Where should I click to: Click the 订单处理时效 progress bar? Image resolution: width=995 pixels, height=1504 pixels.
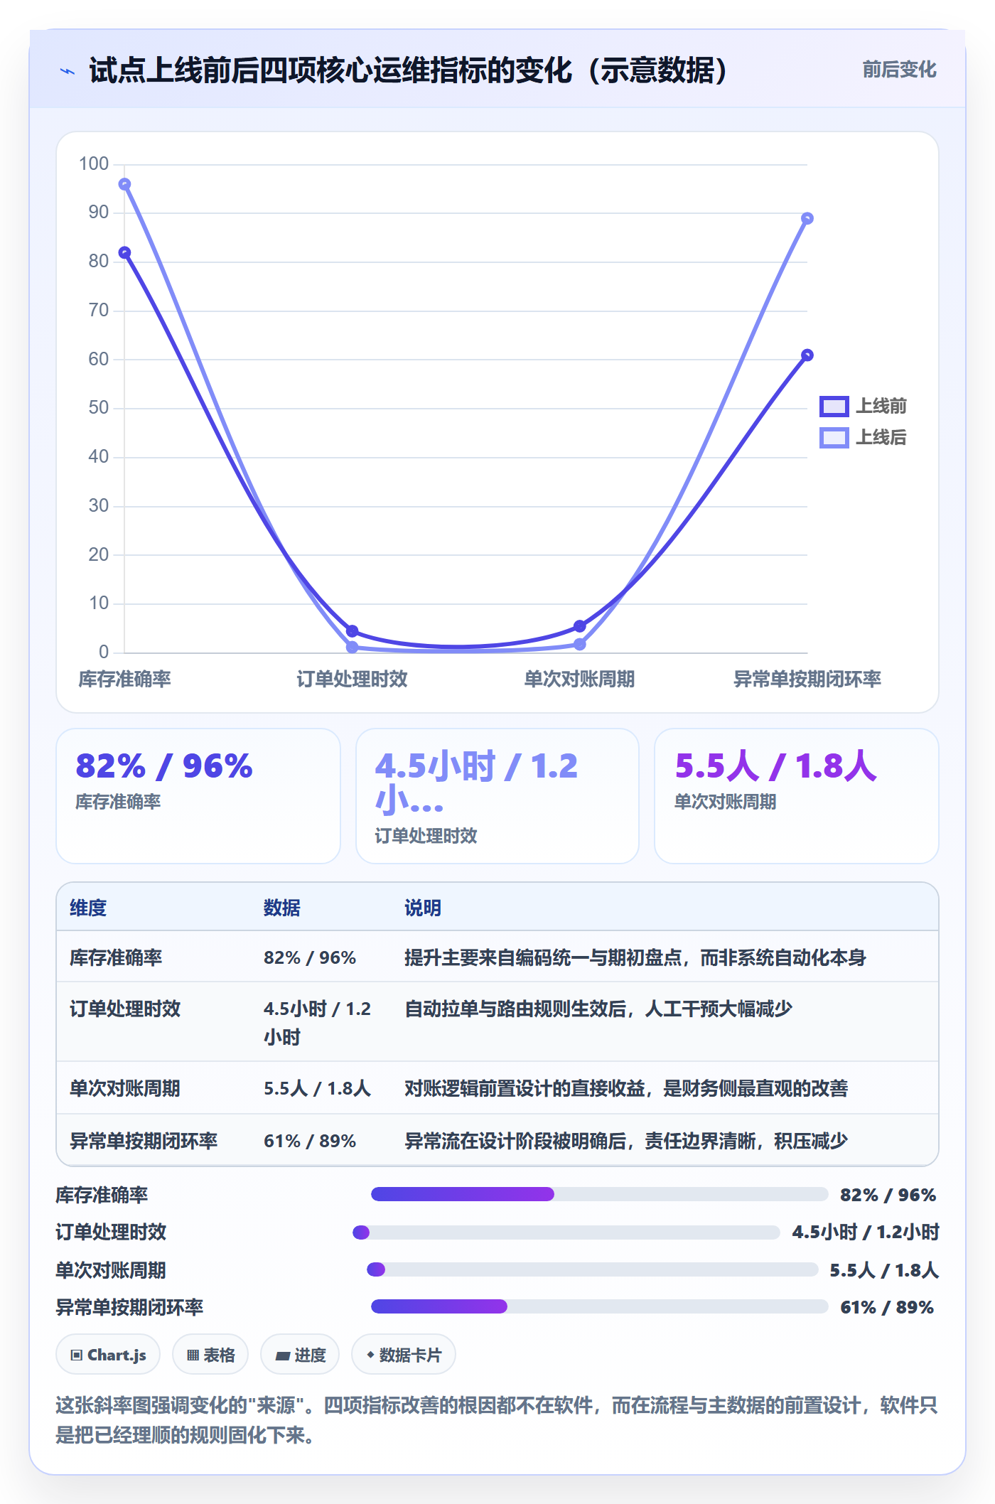(x=566, y=1232)
